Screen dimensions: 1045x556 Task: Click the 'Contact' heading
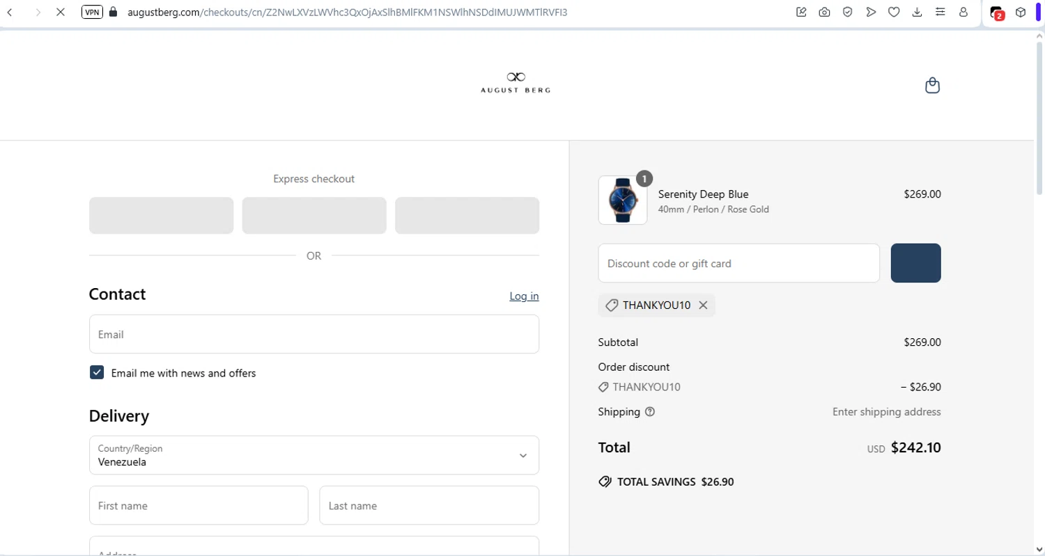(118, 294)
